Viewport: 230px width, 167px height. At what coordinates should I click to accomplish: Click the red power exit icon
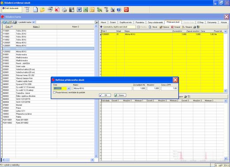(126, 10)
